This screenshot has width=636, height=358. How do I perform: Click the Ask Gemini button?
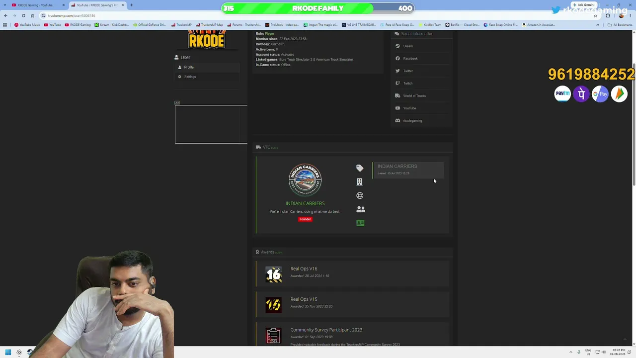pos(584,5)
